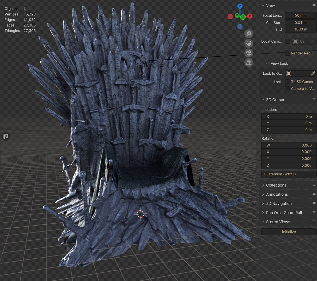Screen dimensions: 317x281
Task: Toggle Camera to View lock checkbox
Action: pyautogui.click(x=287, y=89)
